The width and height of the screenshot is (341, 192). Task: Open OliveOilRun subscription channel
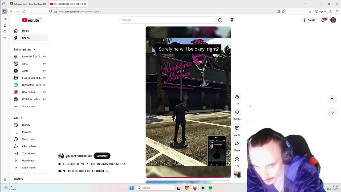(x=30, y=92)
